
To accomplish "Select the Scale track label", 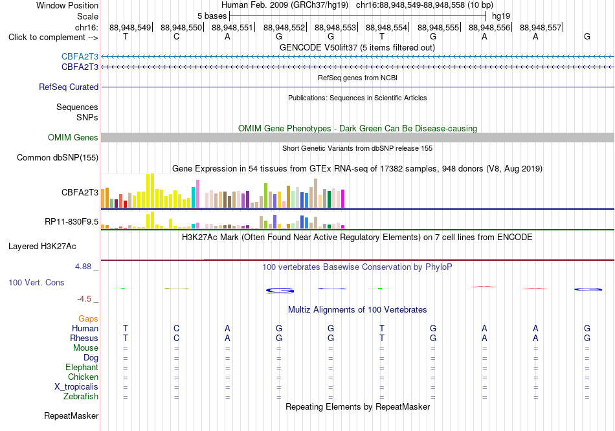I will coord(87,16).
